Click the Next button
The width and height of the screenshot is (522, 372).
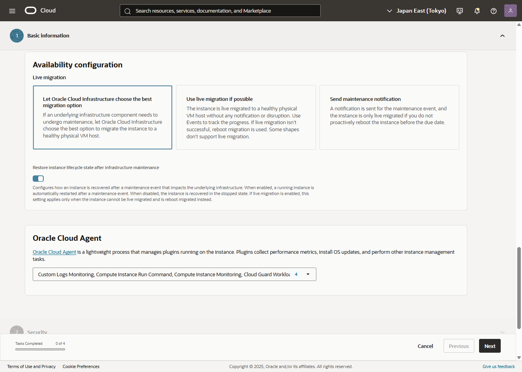point(490,346)
